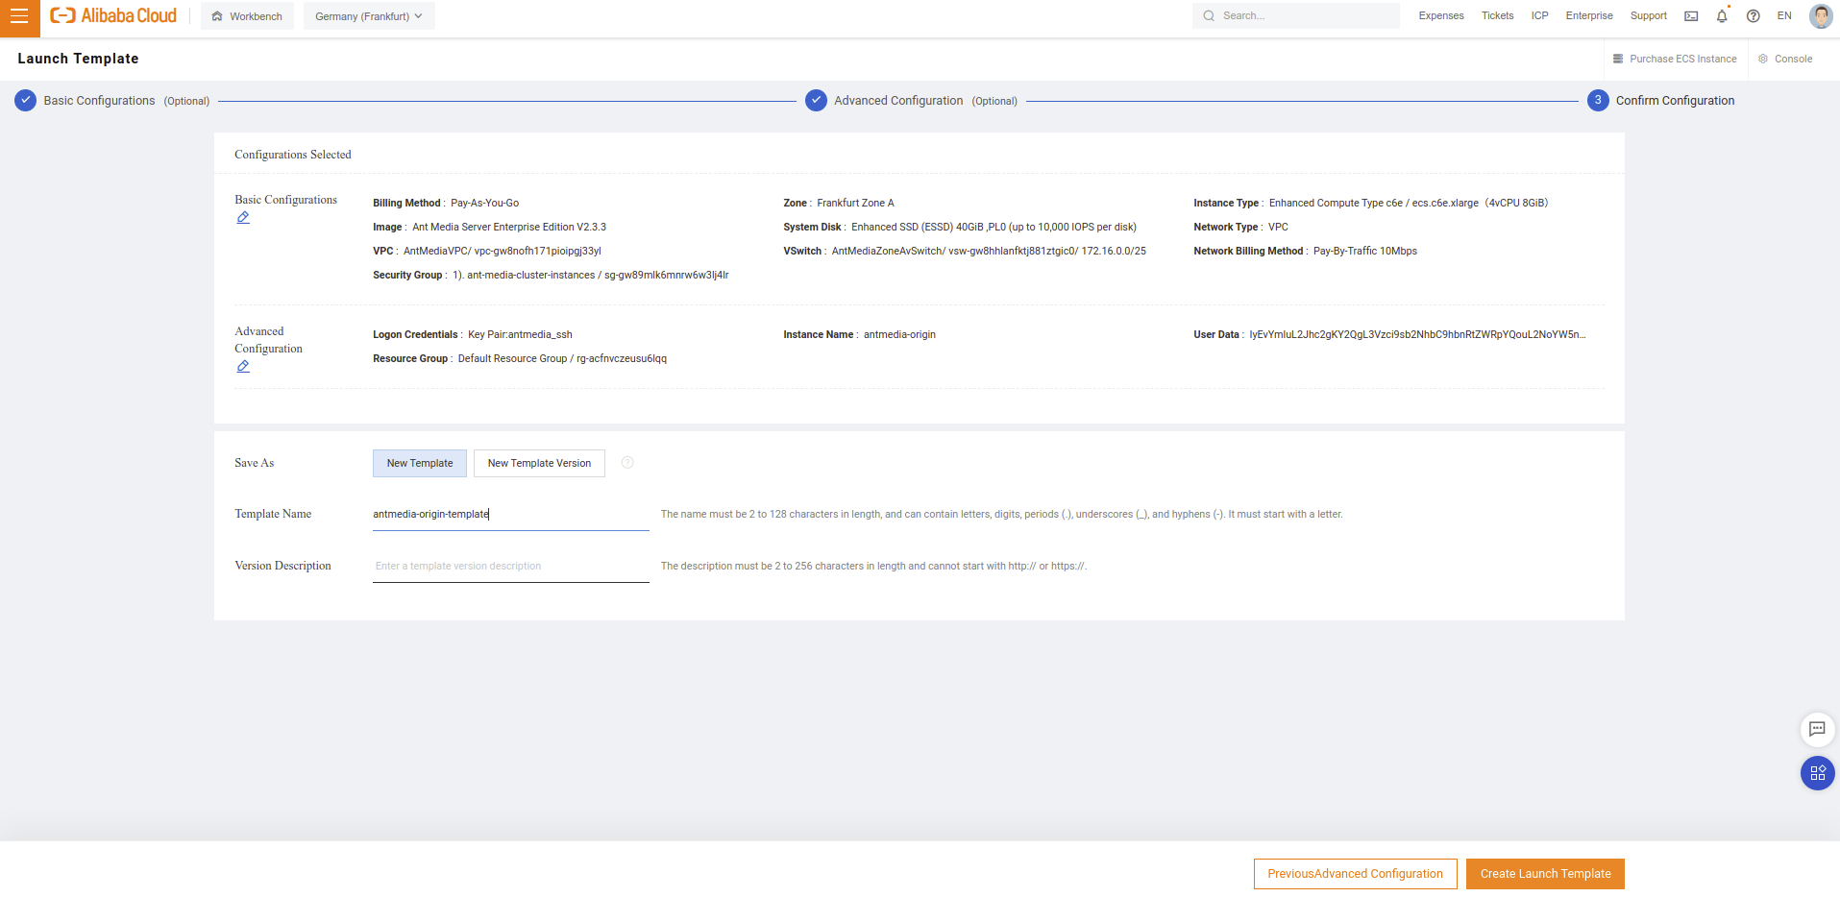Open the notifications bell
This screenshot has width=1840, height=897.
point(1722,15)
